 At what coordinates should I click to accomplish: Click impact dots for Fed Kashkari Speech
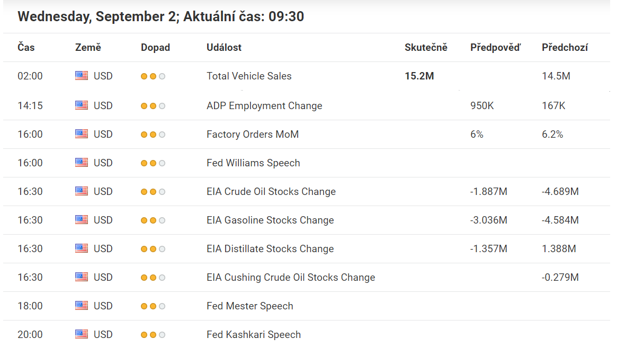(153, 335)
